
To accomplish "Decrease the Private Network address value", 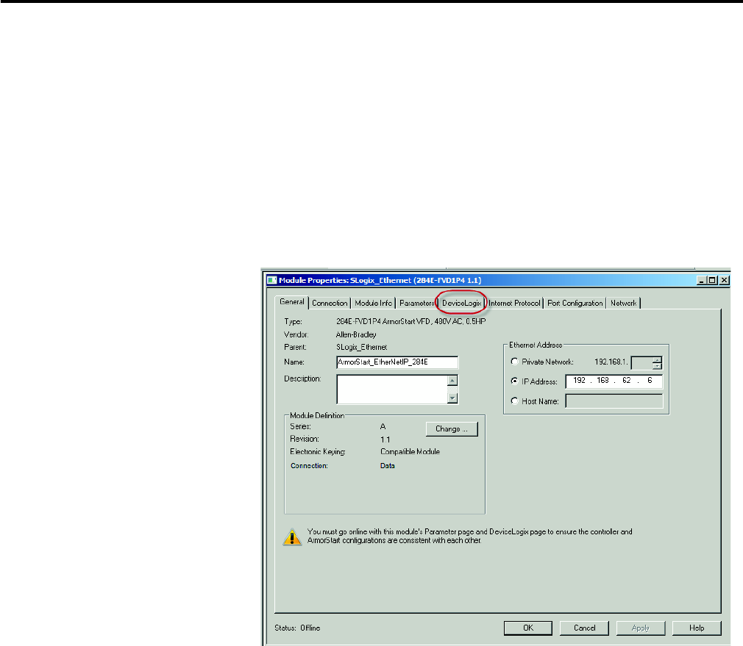I will click(x=657, y=366).
